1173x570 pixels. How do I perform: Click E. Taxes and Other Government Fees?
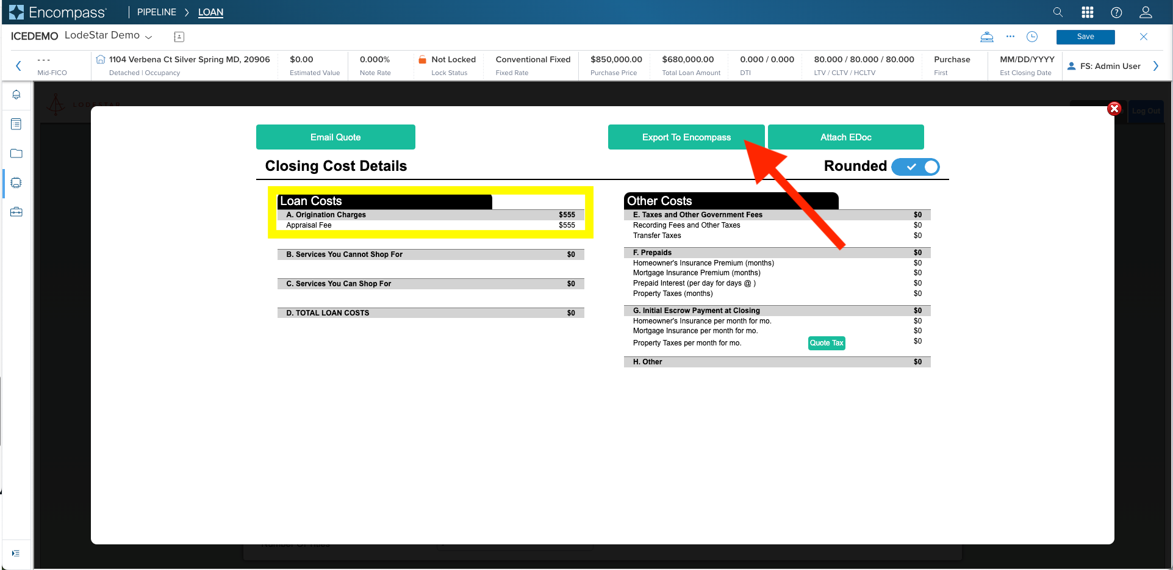tap(777, 215)
